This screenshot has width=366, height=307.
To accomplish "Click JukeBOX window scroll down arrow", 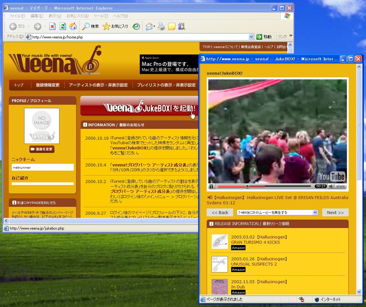I will point(359,292).
